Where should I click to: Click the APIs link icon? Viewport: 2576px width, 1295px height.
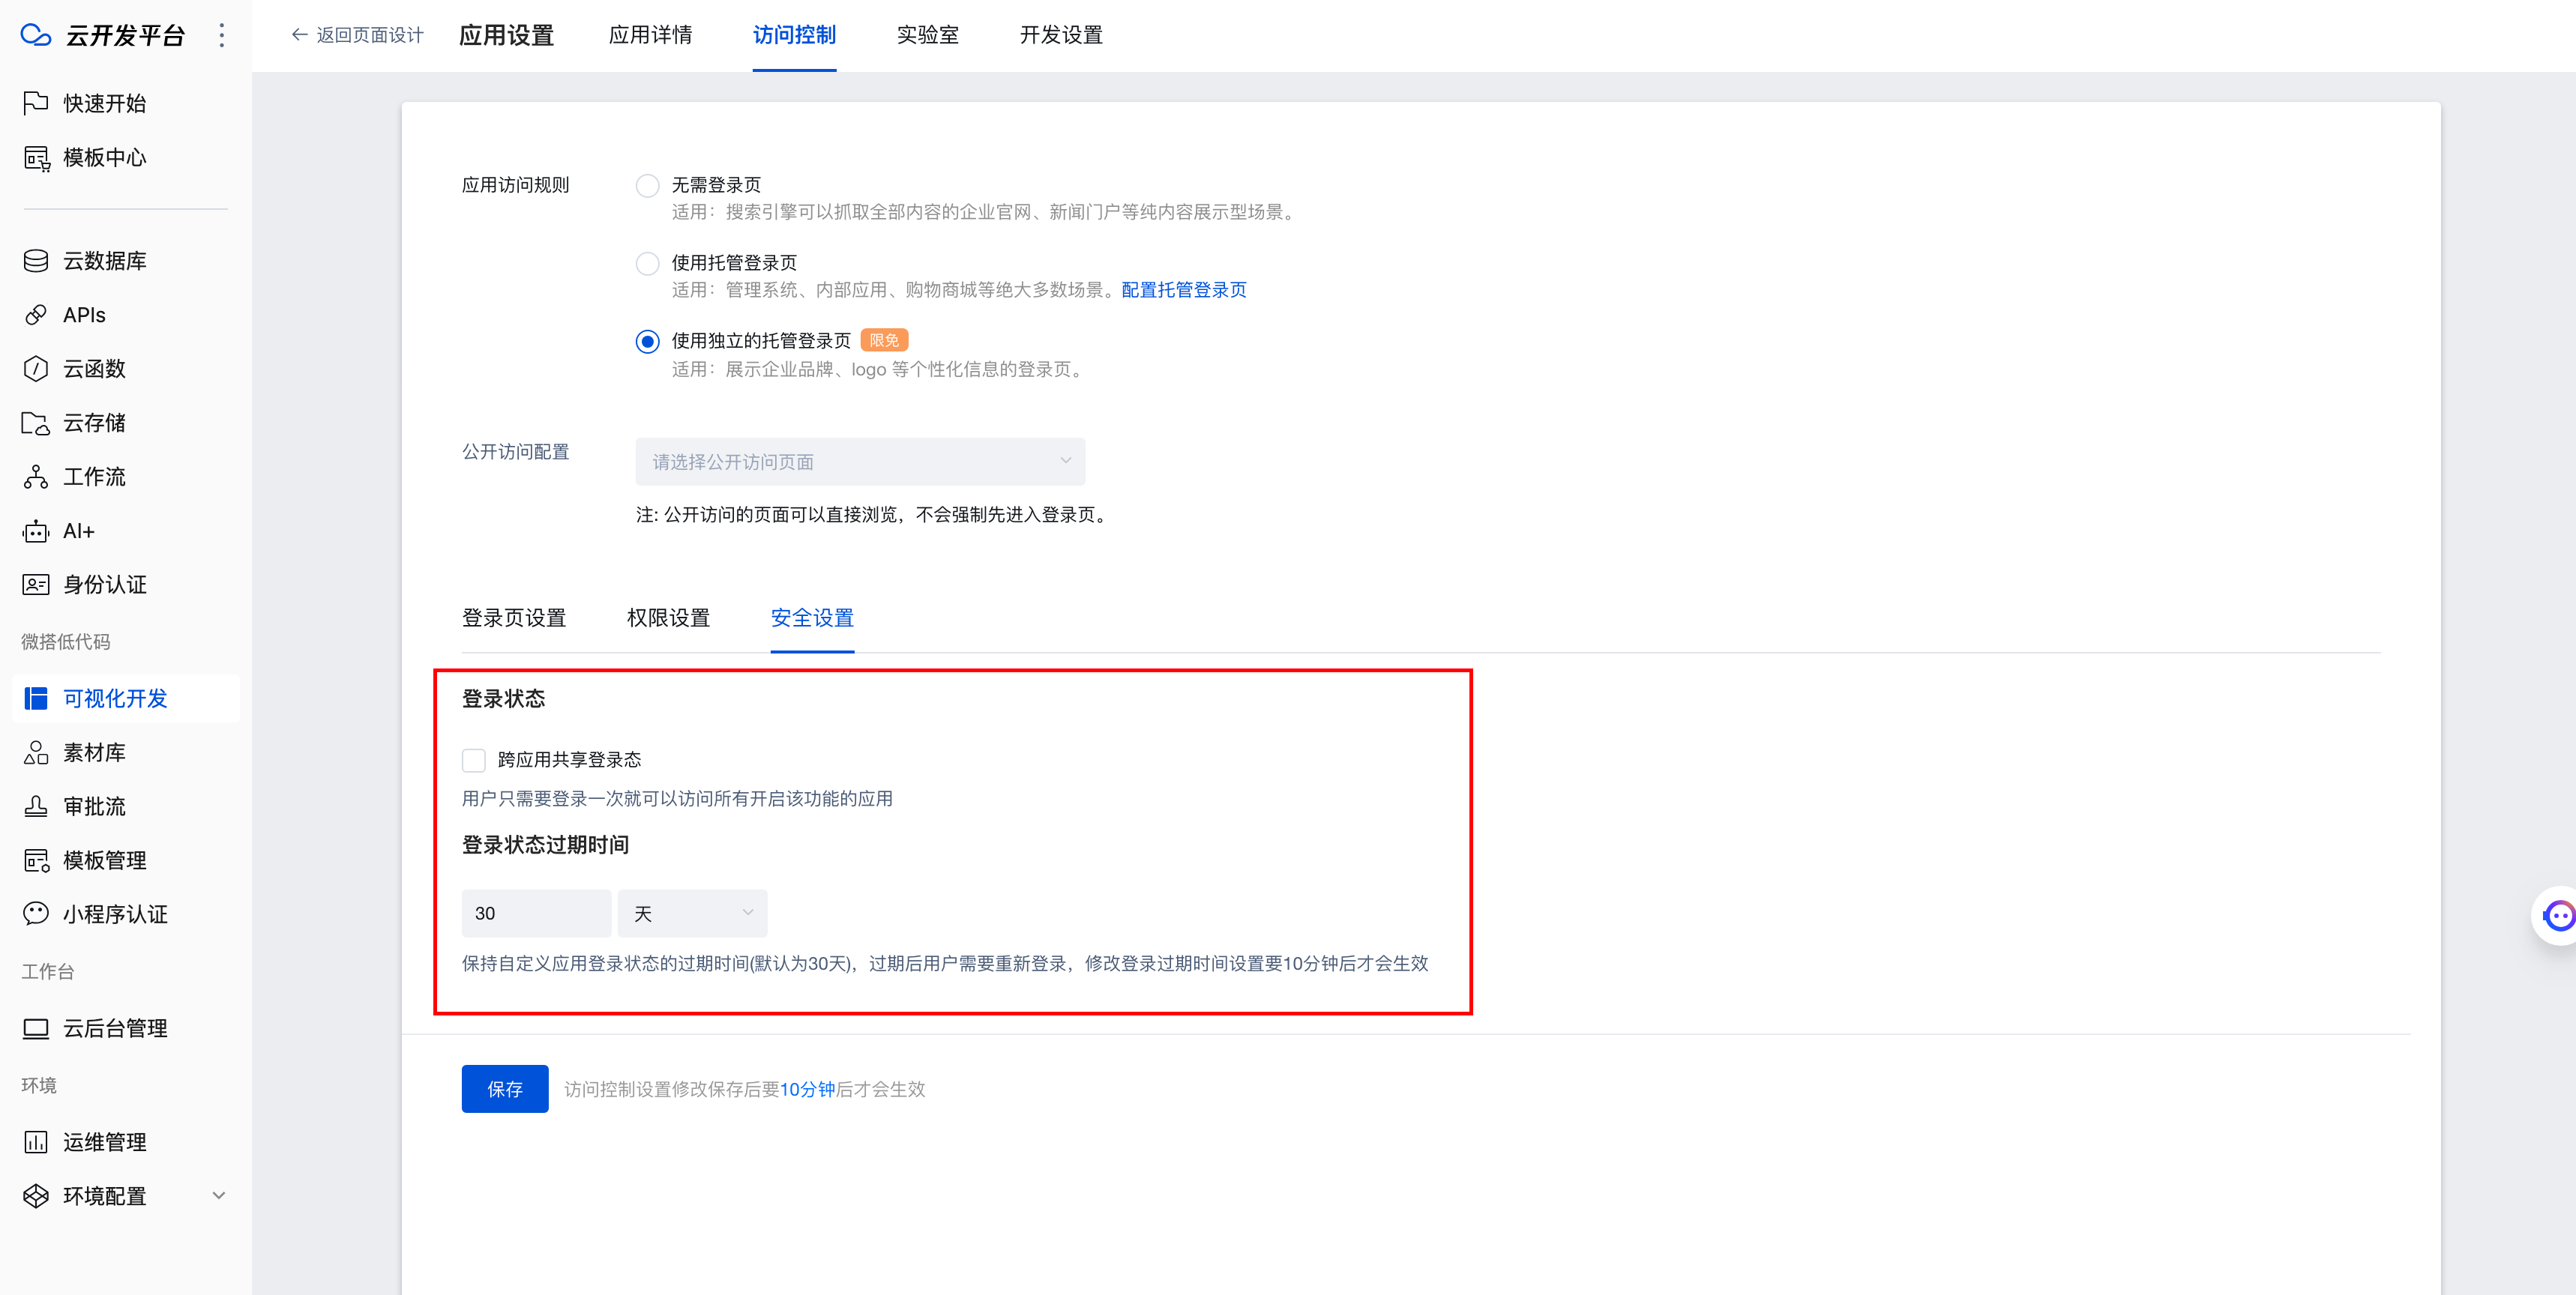tap(36, 315)
